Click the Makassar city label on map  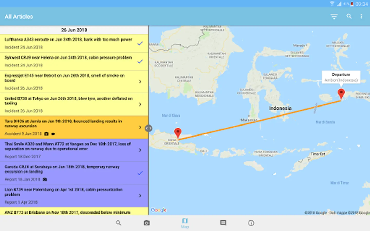click(248, 120)
